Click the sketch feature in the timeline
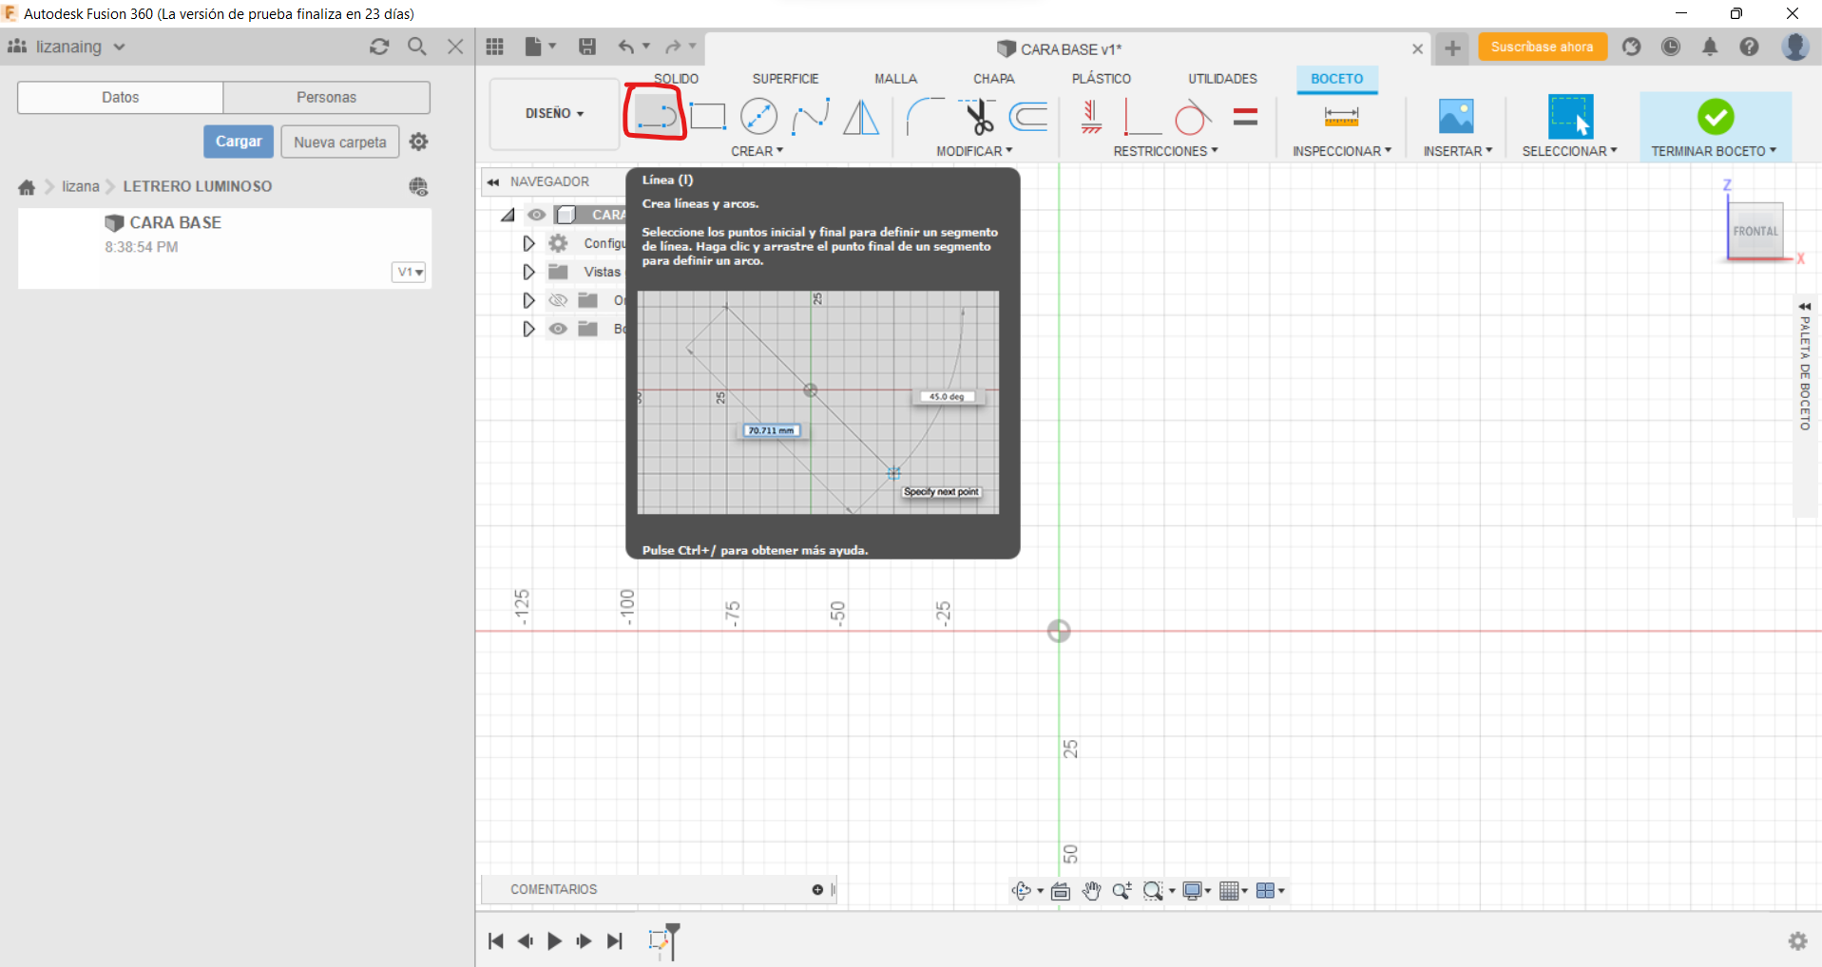This screenshot has width=1822, height=967. (x=659, y=940)
